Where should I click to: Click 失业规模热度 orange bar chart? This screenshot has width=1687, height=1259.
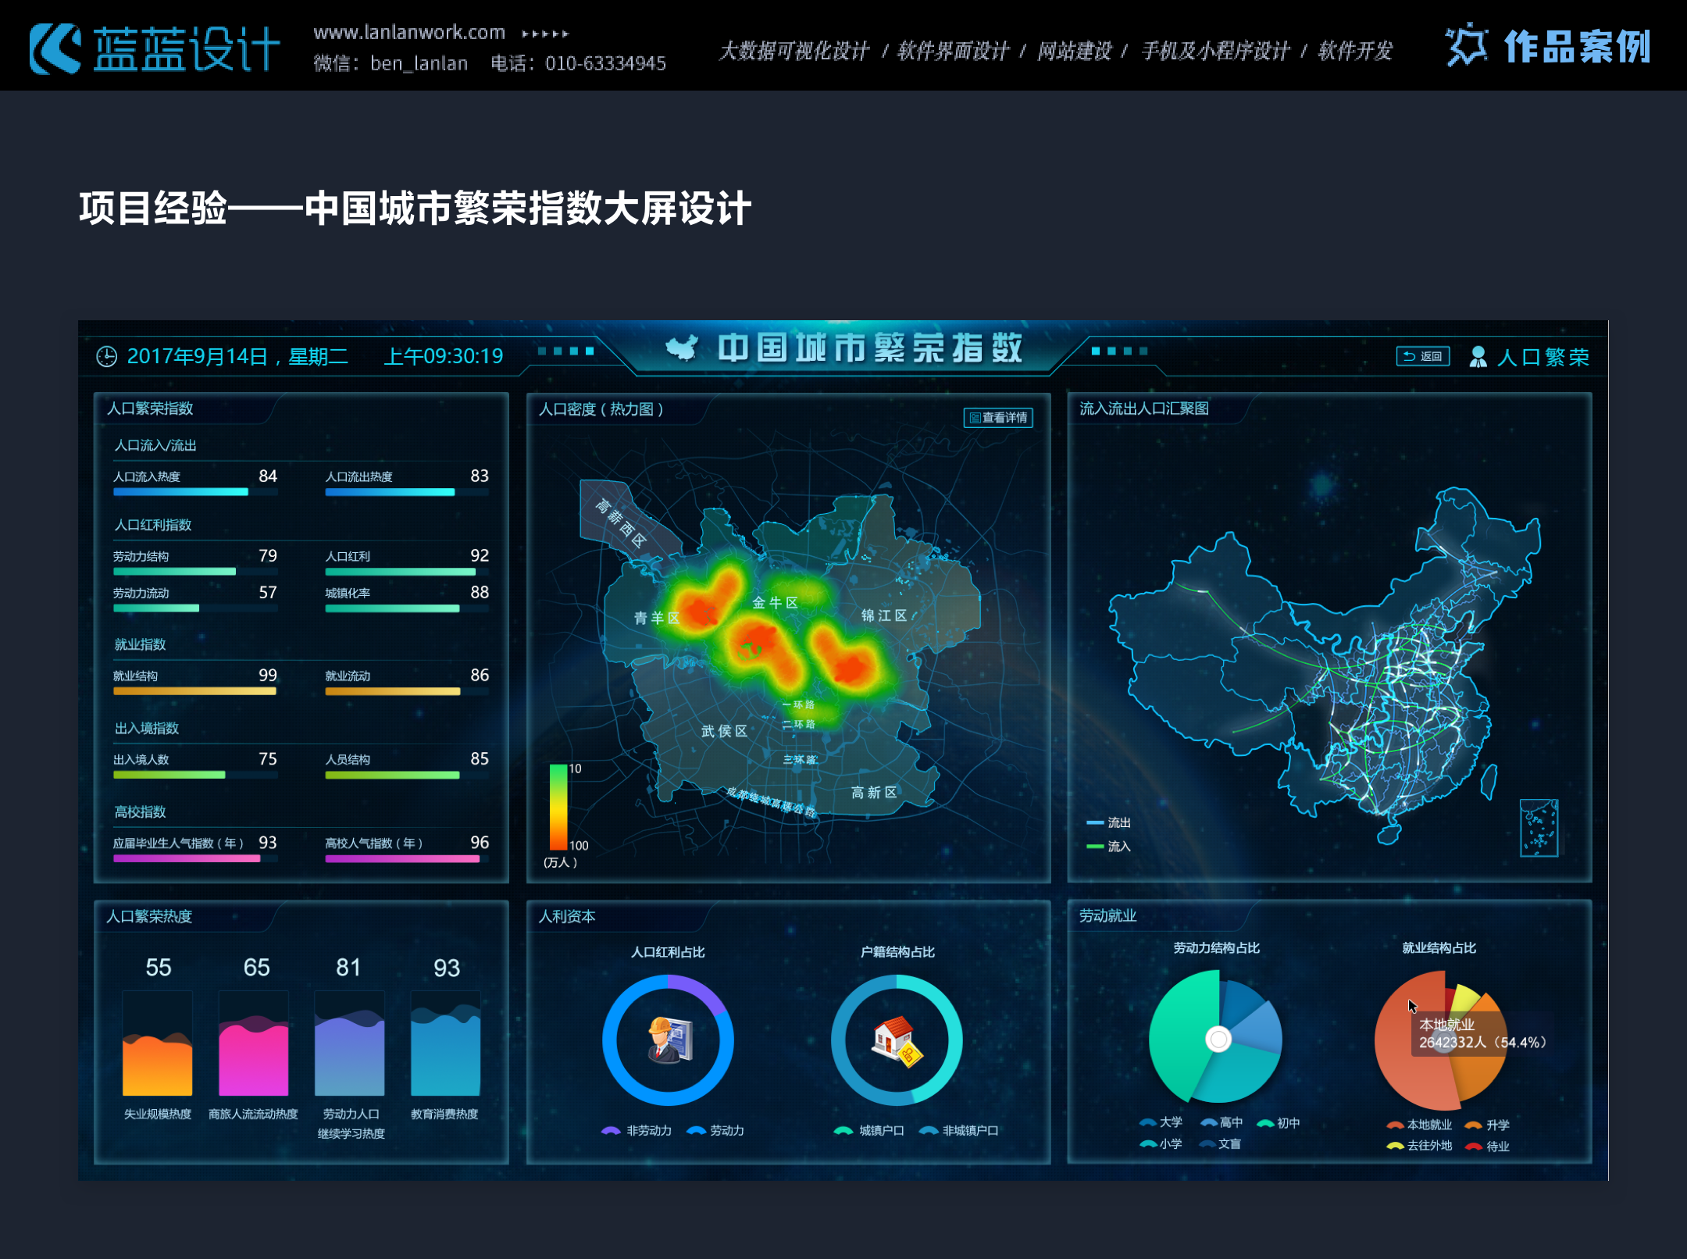(x=157, y=1065)
